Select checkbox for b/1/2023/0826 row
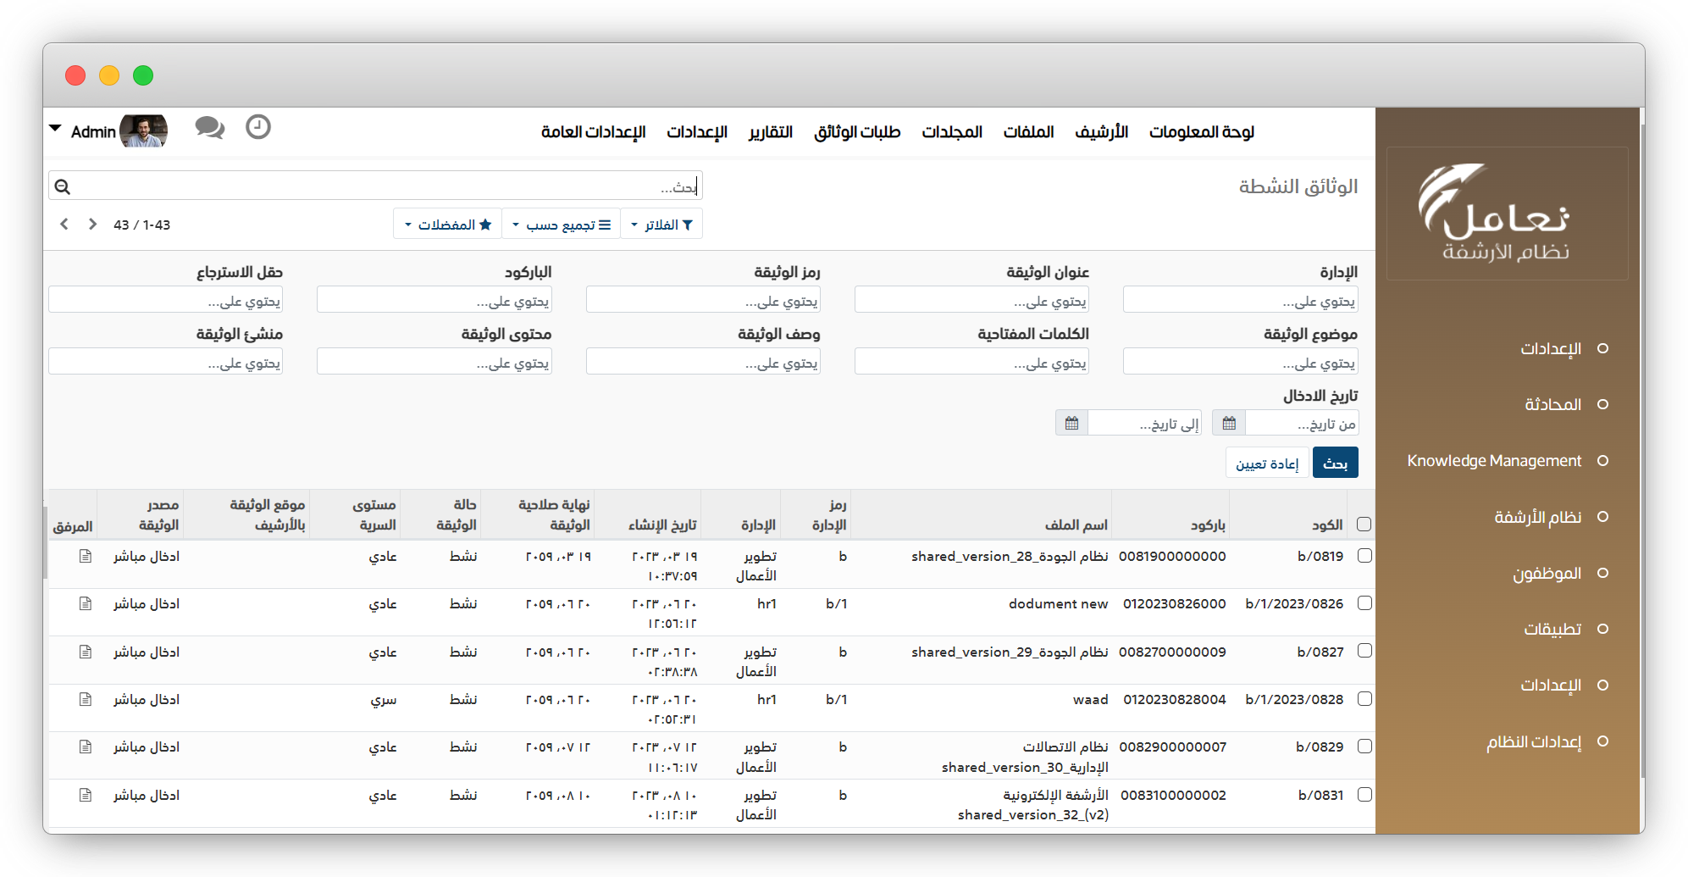Screen dimensions: 1688x877 (1364, 603)
